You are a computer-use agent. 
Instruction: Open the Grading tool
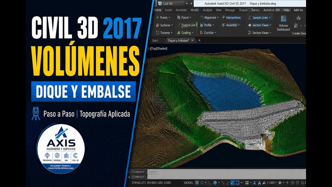pyautogui.click(x=185, y=33)
